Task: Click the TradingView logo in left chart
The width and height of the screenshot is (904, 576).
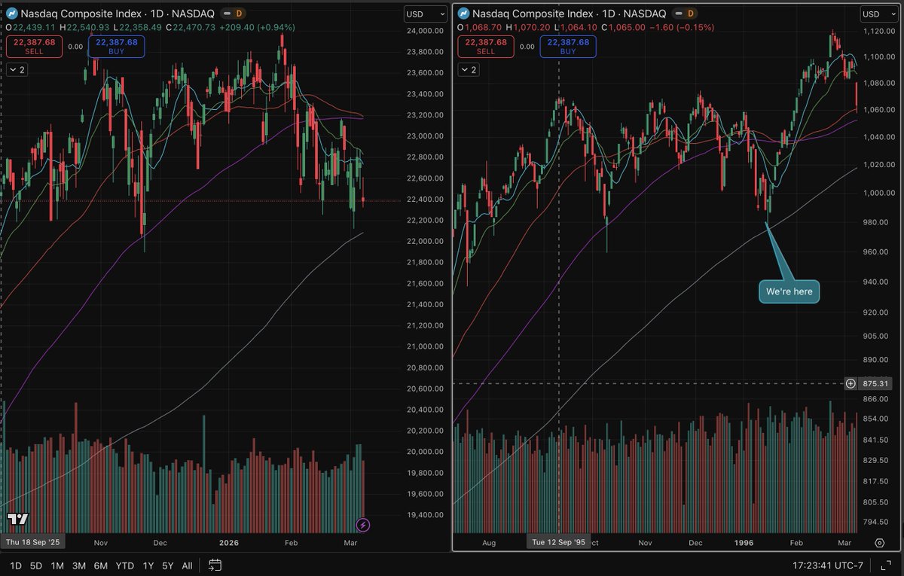Action: [x=18, y=520]
